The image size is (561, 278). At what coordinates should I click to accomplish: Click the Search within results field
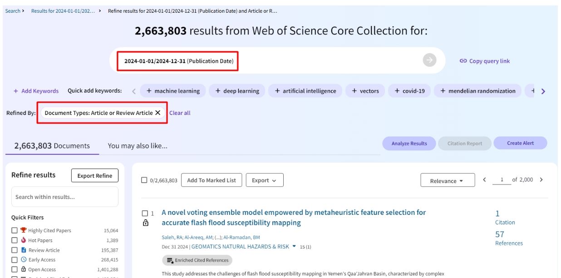click(65, 197)
